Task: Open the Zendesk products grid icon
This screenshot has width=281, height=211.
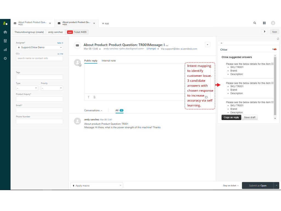Action: 264,23
